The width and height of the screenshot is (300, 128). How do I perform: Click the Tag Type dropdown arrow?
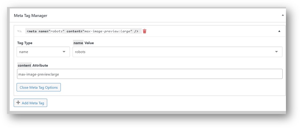click(x=64, y=52)
